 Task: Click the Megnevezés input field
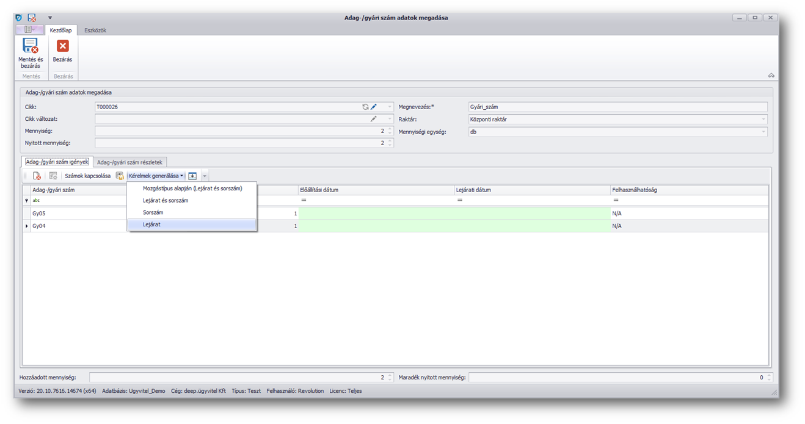[x=617, y=107]
